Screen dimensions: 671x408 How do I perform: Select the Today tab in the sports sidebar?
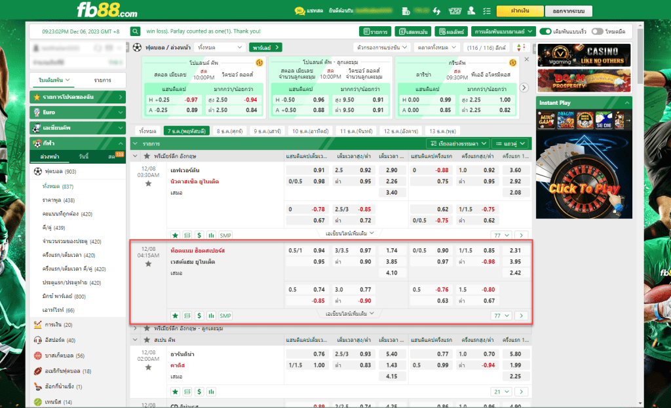[84, 157]
